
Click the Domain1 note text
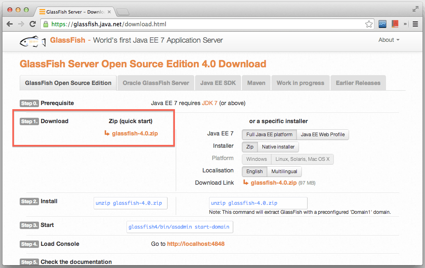coord(300,212)
